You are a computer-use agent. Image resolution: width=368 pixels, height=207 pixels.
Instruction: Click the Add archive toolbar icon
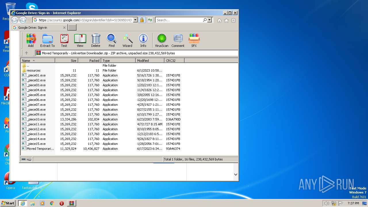coord(31,40)
